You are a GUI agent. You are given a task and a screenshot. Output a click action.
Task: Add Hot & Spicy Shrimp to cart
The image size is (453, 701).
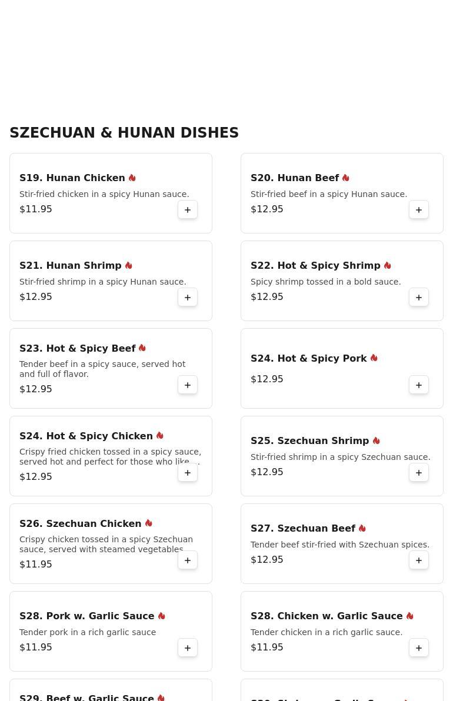[419, 298]
